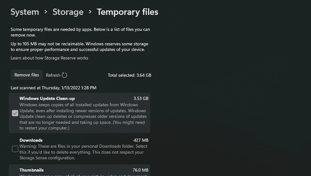Tick the Downloads checkbox
Viewport: 311px width, 176px height.
(15, 149)
